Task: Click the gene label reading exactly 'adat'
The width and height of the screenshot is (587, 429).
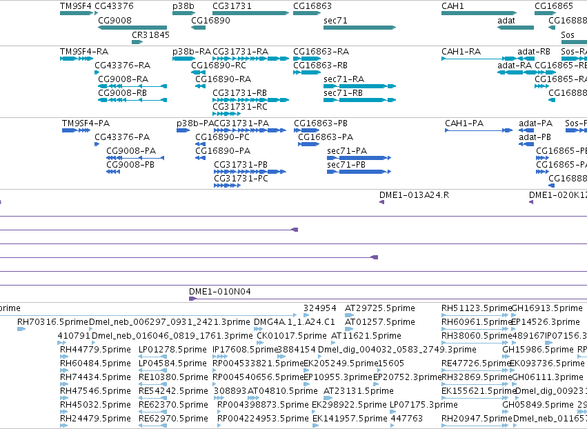Action: (506, 20)
